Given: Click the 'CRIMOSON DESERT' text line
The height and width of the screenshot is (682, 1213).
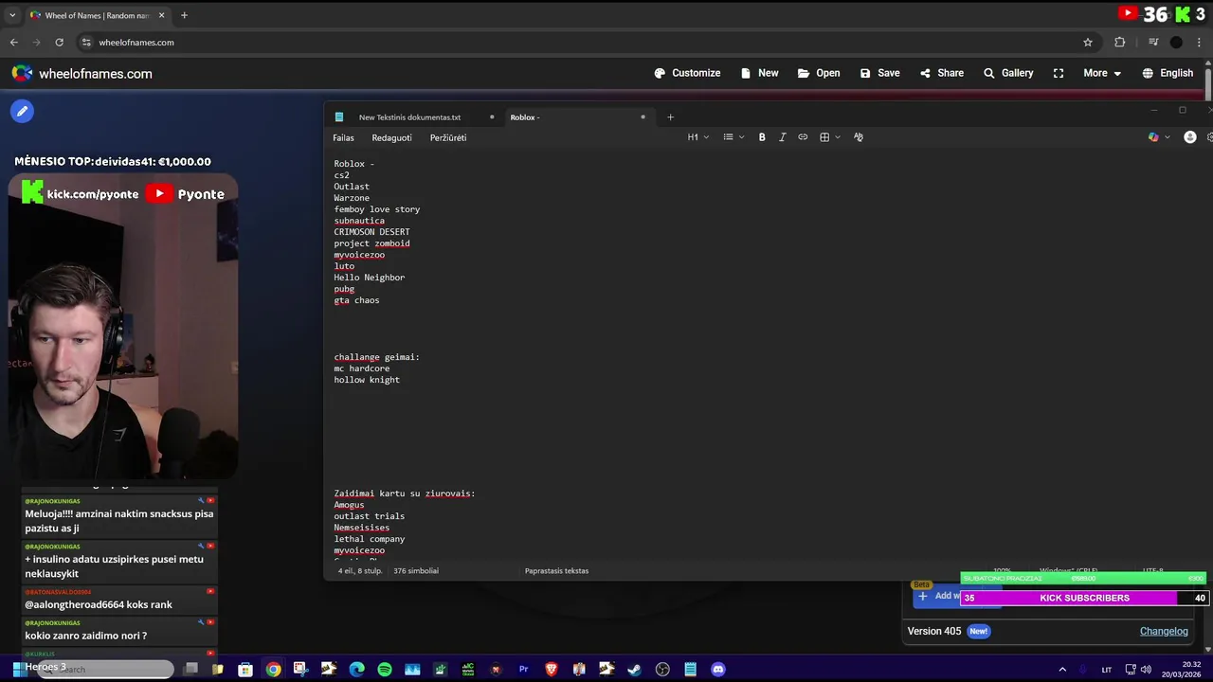Looking at the screenshot, I should [x=371, y=232].
